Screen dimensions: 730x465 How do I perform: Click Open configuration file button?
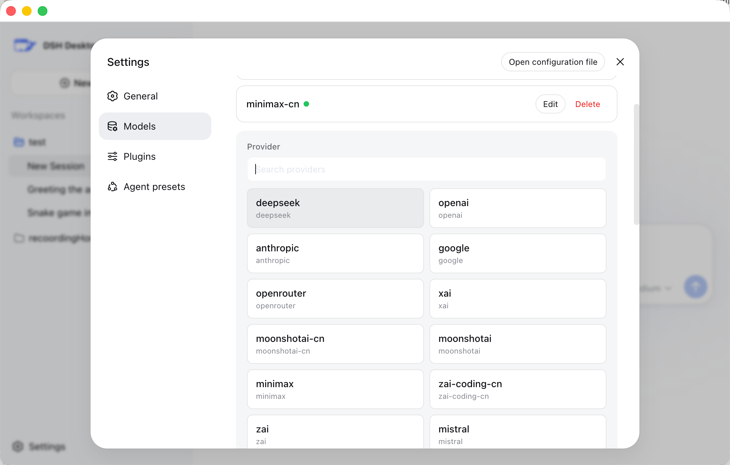tap(553, 62)
